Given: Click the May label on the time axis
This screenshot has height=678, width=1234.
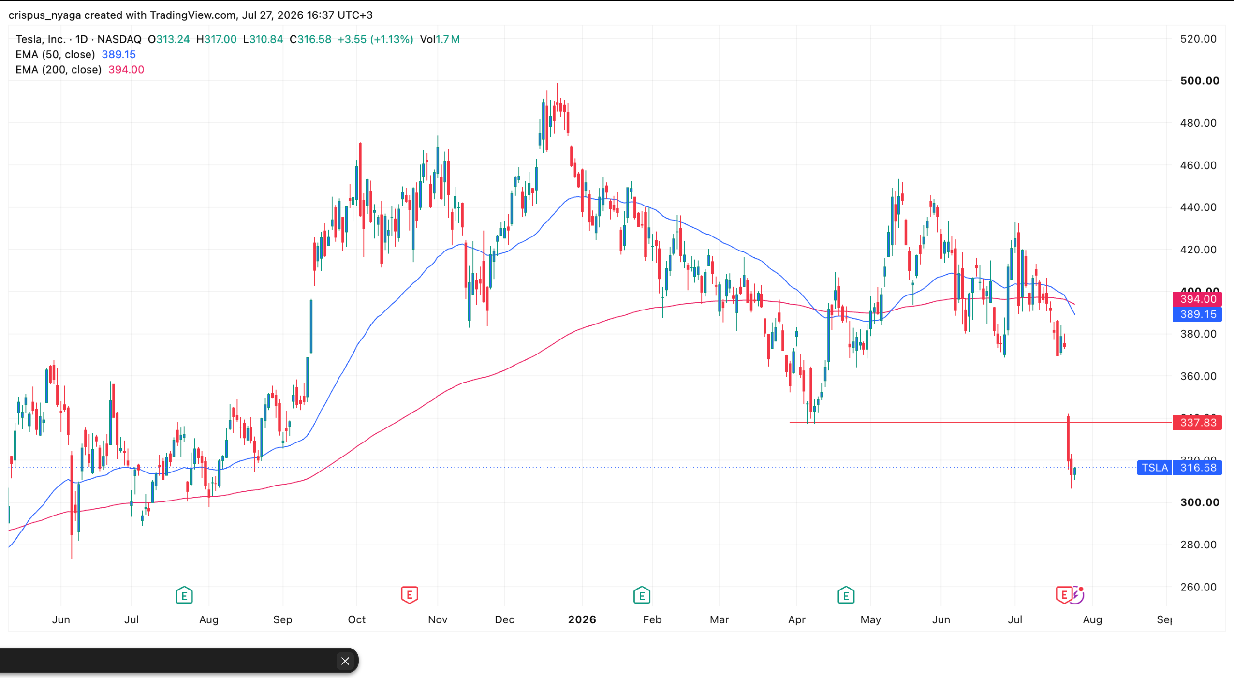Looking at the screenshot, I should tap(871, 619).
